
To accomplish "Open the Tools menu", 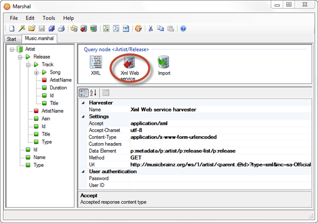I will tap(49, 18).
